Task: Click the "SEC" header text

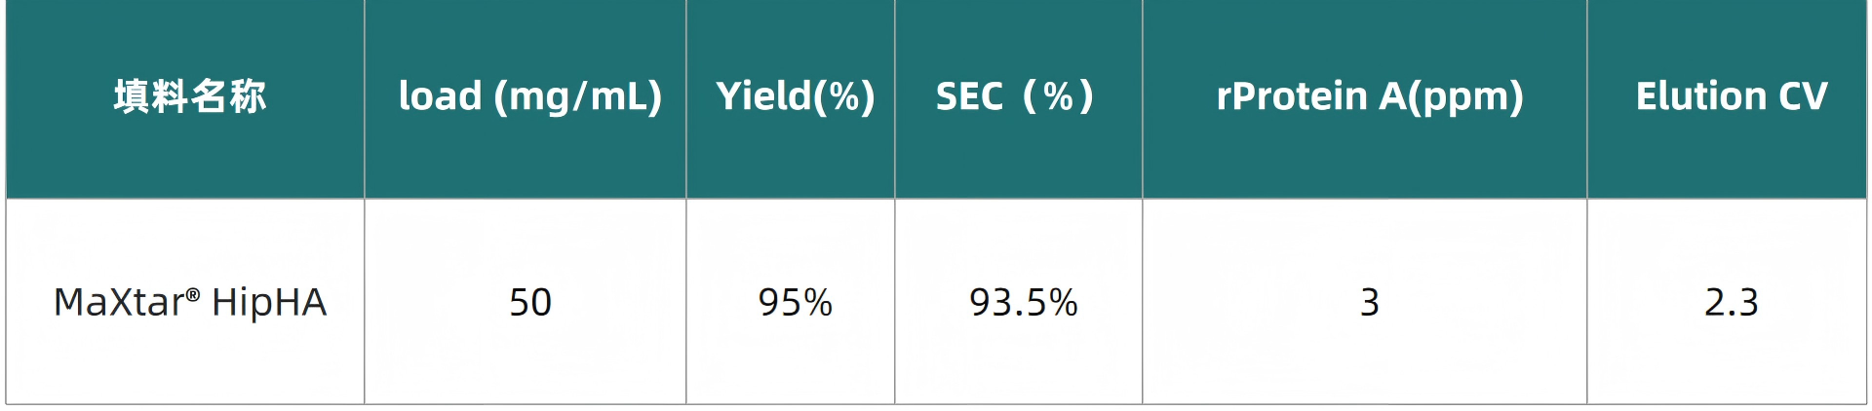Action: (x=969, y=96)
